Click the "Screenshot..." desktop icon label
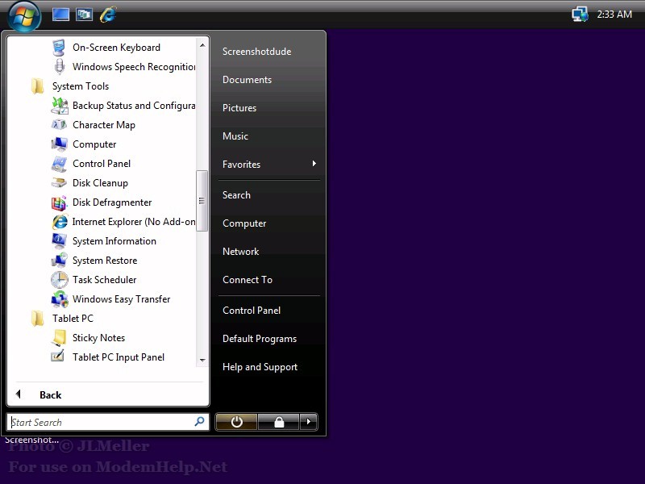The height and width of the screenshot is (484, 645). [x=31, y=440]
